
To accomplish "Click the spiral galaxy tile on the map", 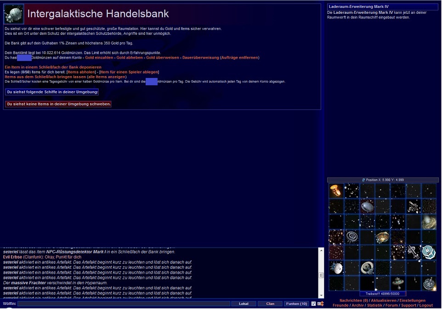I will pos(429,222).
